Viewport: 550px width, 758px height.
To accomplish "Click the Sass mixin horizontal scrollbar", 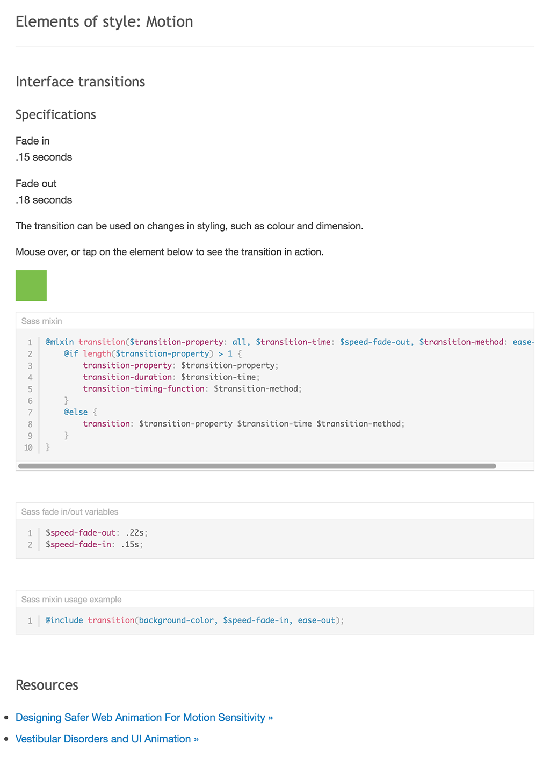I will coord(257,466).
